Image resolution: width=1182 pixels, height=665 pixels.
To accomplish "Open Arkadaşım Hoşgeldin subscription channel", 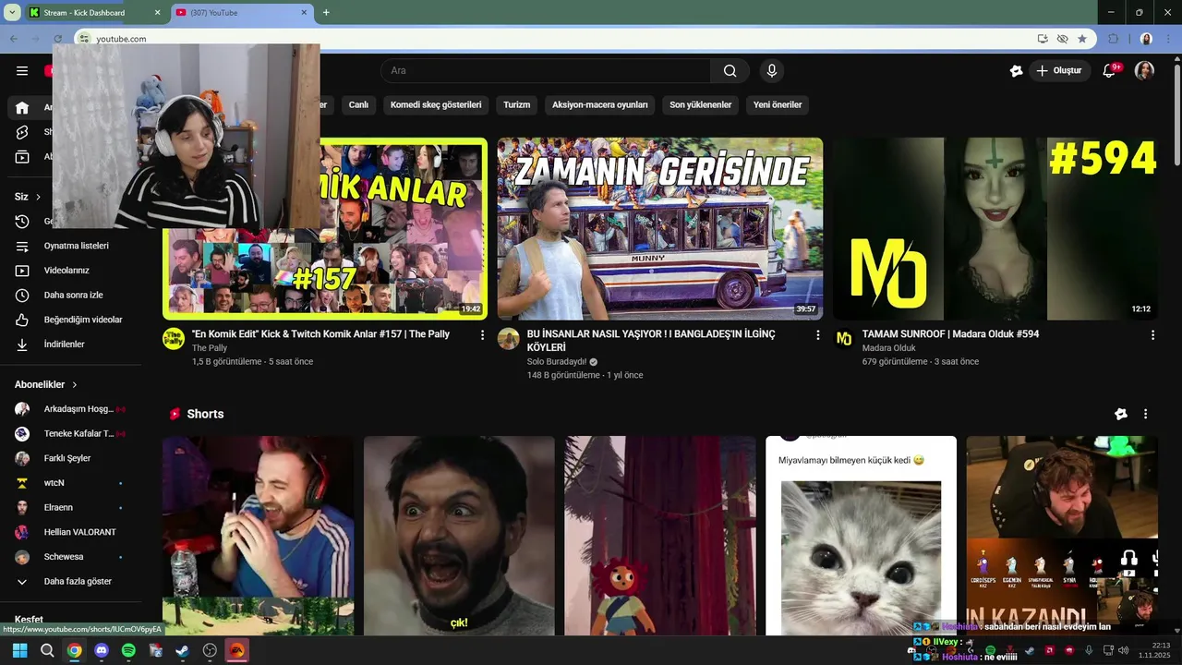I will tap(74, 409).
